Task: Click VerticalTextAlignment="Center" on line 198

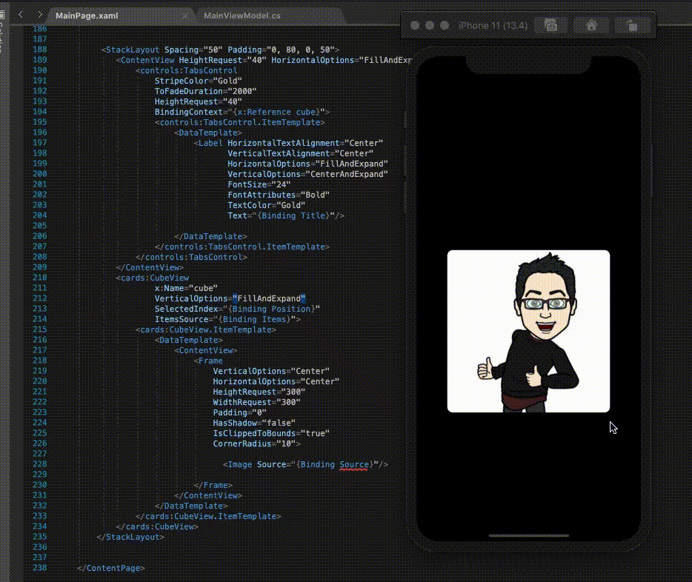Action: pos(300,153)
